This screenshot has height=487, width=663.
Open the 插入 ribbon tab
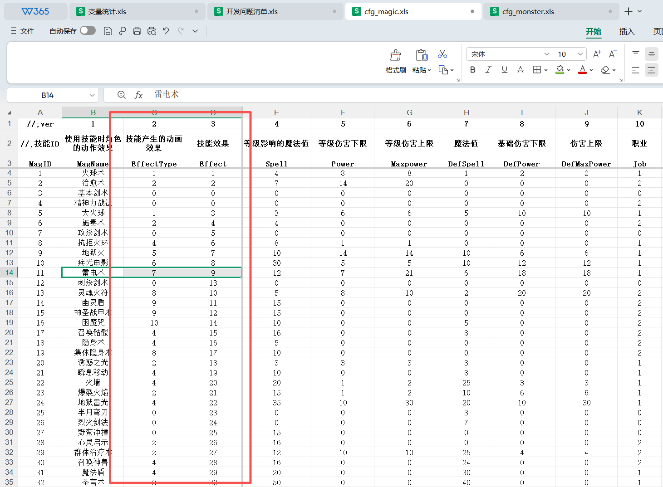point(626,31)
